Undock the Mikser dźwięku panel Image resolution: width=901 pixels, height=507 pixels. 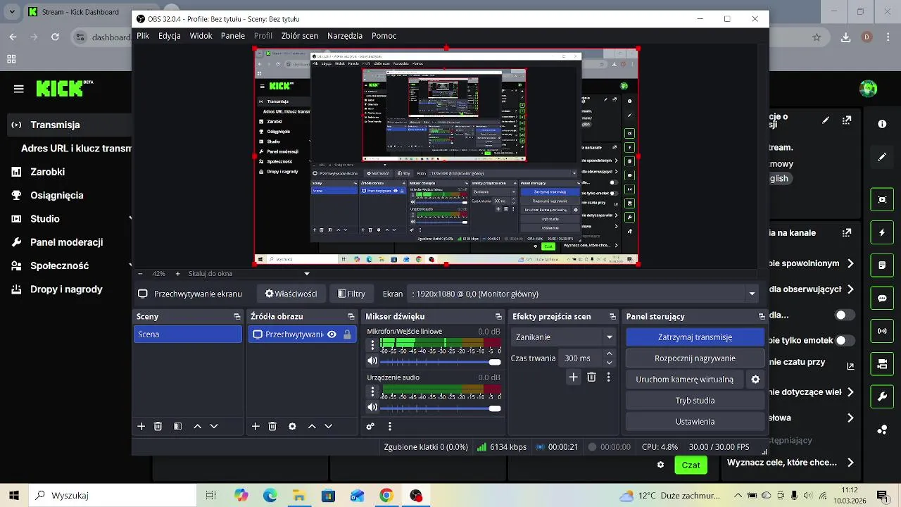click(x=498, y=317)
